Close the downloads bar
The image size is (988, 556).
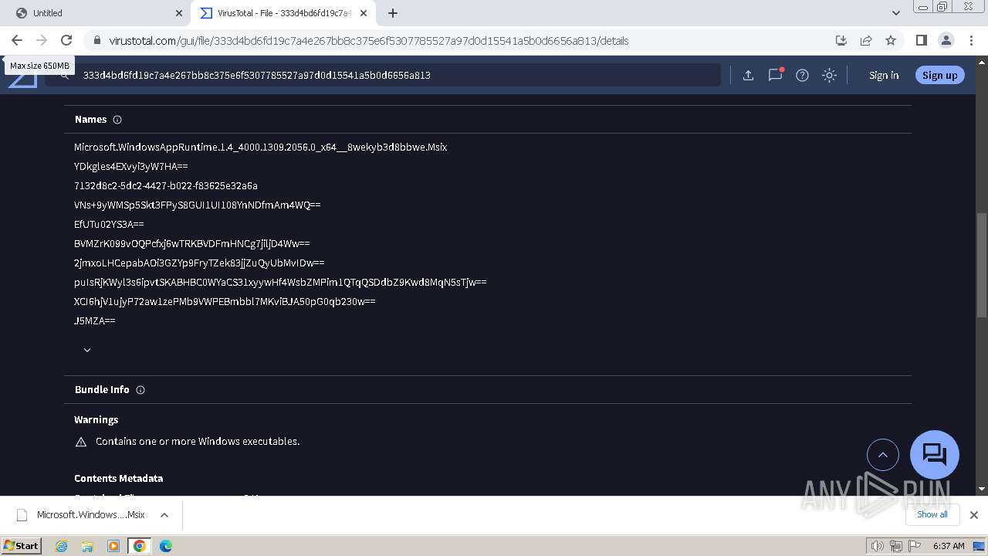click(974, 515)
